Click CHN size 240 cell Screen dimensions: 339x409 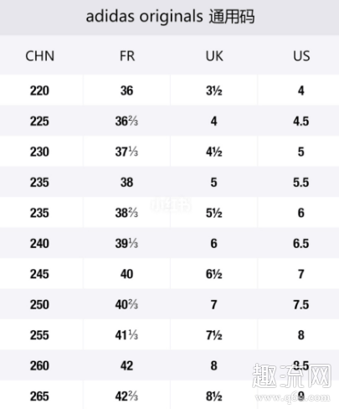(x=39, y=243)
